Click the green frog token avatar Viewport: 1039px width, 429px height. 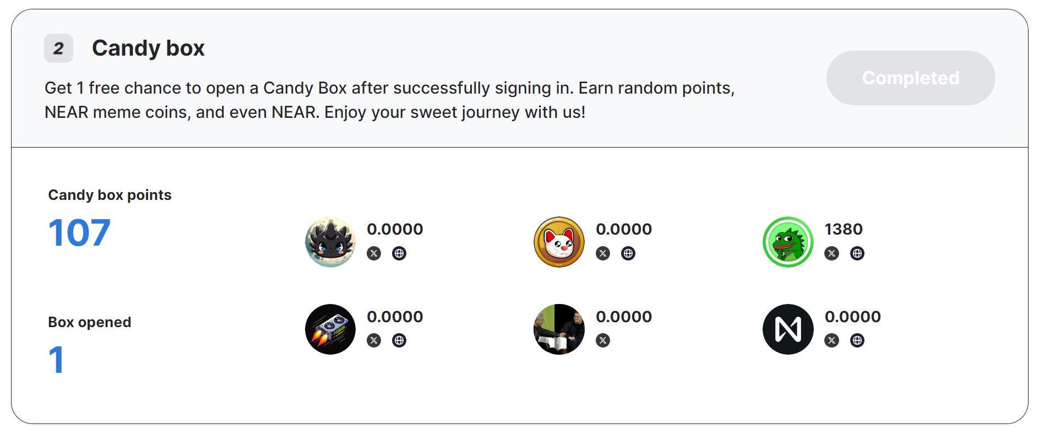(788, 242)
